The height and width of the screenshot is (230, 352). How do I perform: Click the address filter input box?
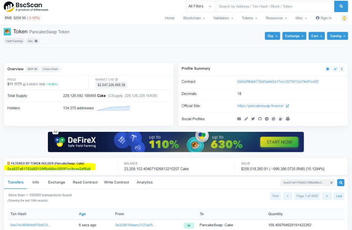(x=304, y=182)
